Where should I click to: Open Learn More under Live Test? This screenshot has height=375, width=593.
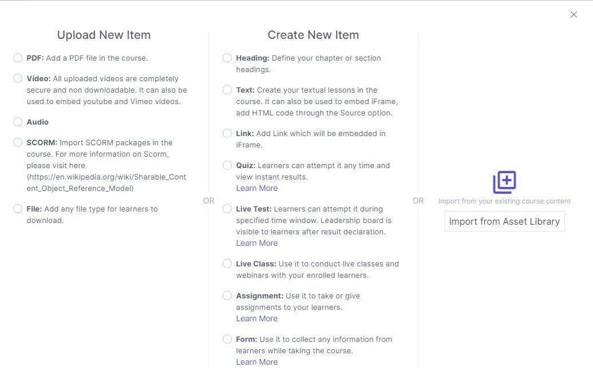[257, 243]
